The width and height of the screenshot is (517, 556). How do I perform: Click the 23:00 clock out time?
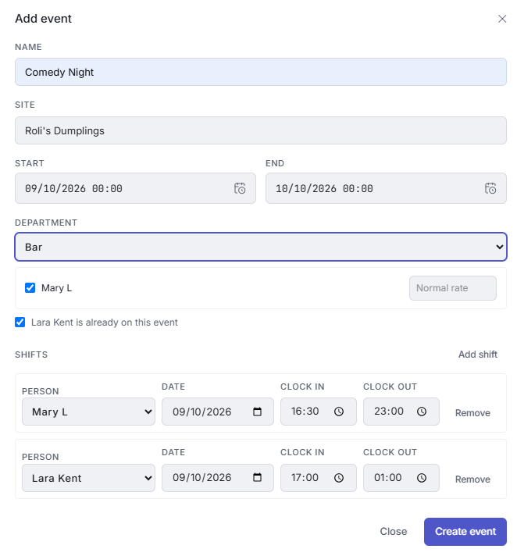coord(401,412)
